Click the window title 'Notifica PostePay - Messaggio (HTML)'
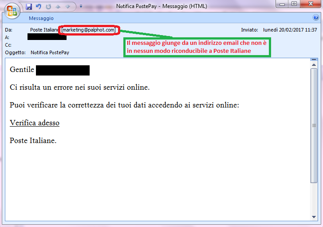This screenshot has width=323, height=227. 161,6
